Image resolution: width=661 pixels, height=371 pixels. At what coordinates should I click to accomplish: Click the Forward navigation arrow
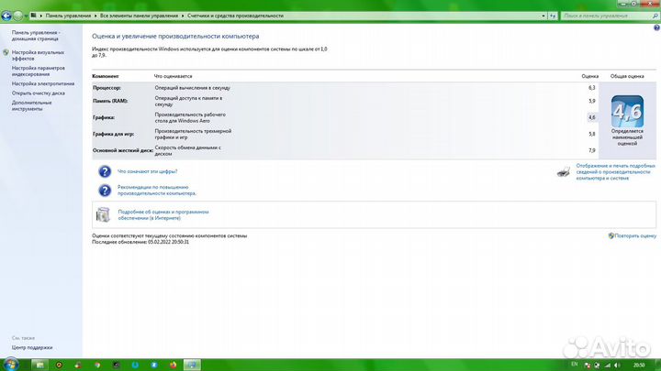coord(17,16)
